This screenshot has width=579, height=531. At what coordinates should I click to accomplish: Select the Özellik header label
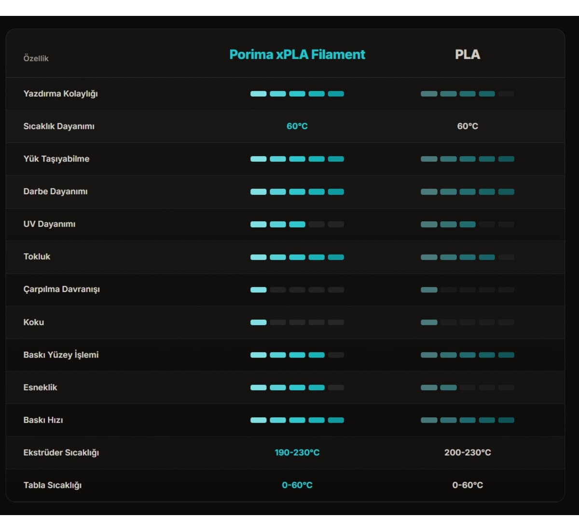click(x=36, y=58)
